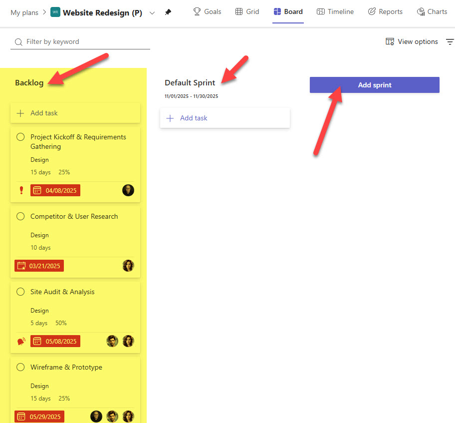Switch to the Charts tab

pyautogui.click(x=432, y=11)
